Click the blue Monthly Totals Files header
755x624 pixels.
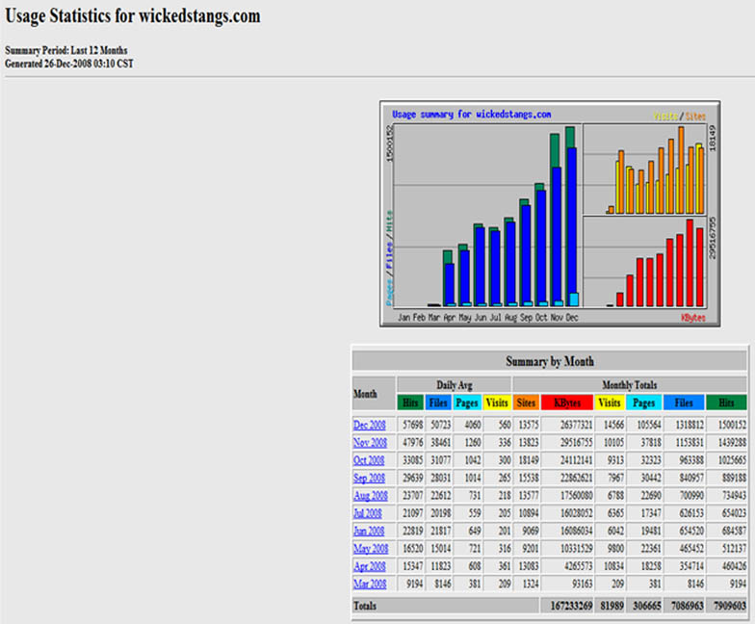point(684,403)
